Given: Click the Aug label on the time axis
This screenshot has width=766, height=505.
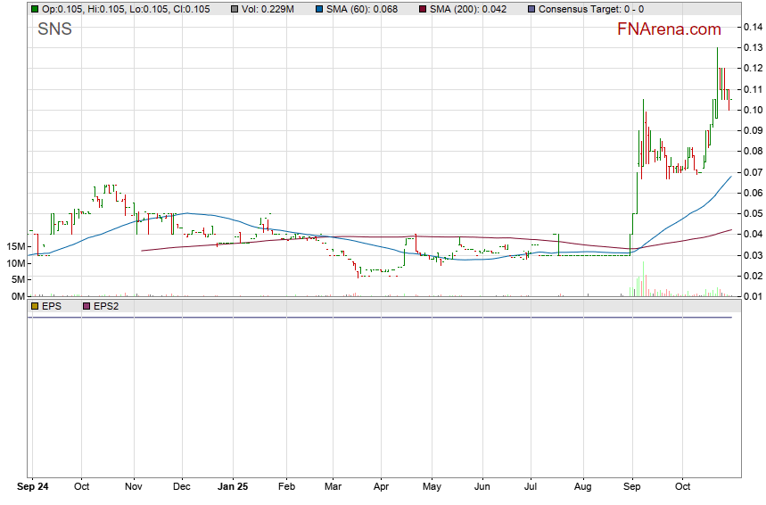Looking at the screenshot, I should pos(583,488).
